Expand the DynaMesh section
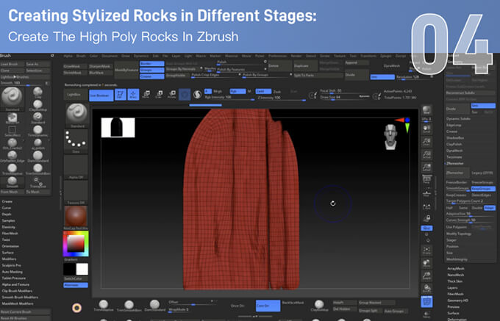500x321 pixels. click(x=454, y=151)
